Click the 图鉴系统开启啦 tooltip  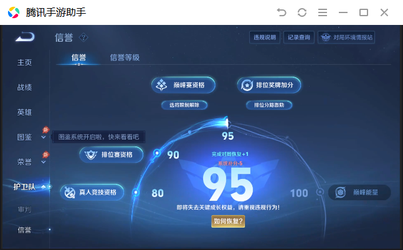tap(98, 137)
